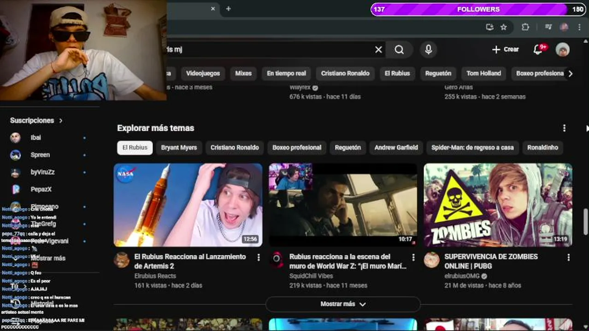Click the purple followers progress bar
The image size is (589, 331).
[478, 9]
